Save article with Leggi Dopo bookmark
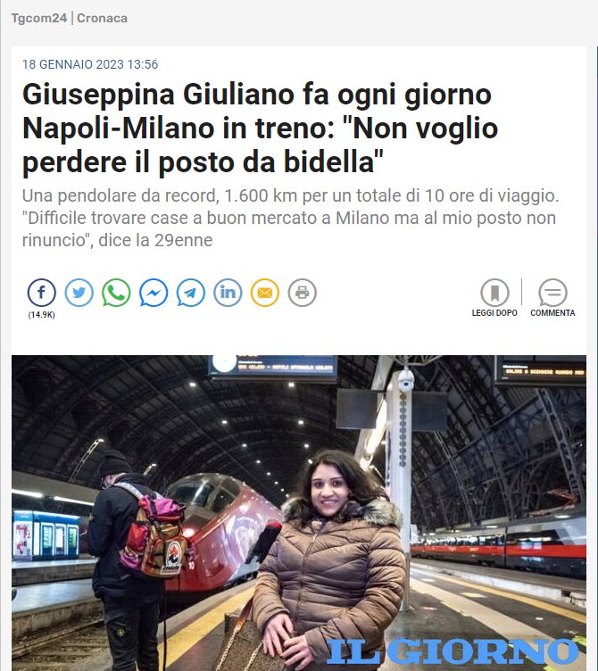The image size is (598, 671). point(494,293)
